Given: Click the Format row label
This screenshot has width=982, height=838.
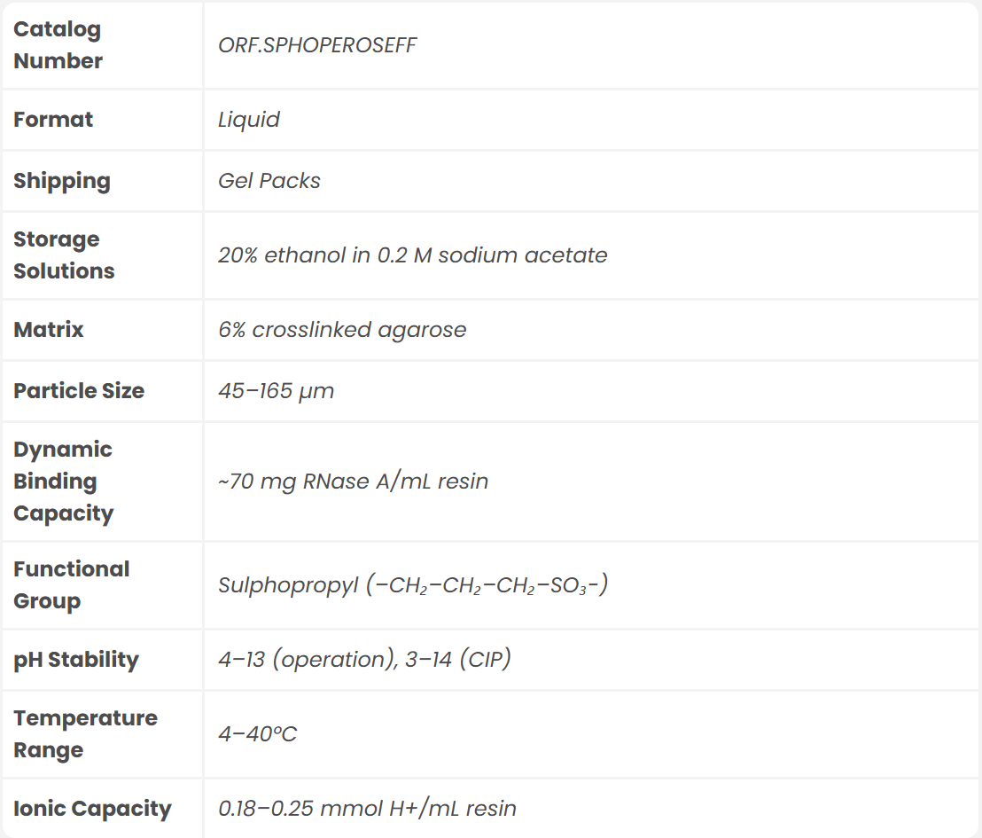Looking at the screenshot, I should coord(53,120).
